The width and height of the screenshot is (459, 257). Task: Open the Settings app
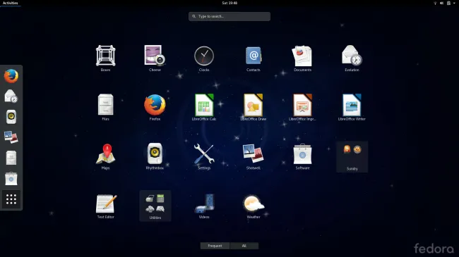coord(204,156)
